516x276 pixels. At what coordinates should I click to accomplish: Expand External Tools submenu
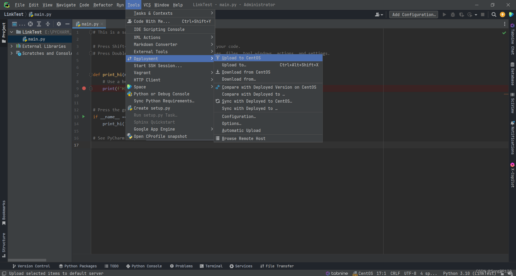tap(170, 52)
